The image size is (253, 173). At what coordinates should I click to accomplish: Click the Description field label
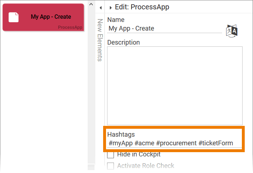click(123, 42)
